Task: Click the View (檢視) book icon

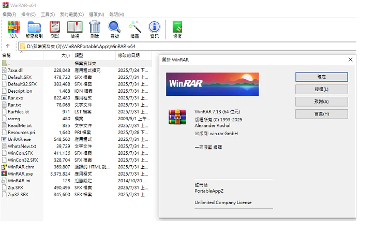Action: pyautogui.click(x=75, y=27)
